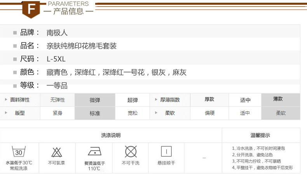Screen dimensions: 307x177
Task: Click the PARAMETERS heading text
Action: pyautogui.click(x=68, y=4)
